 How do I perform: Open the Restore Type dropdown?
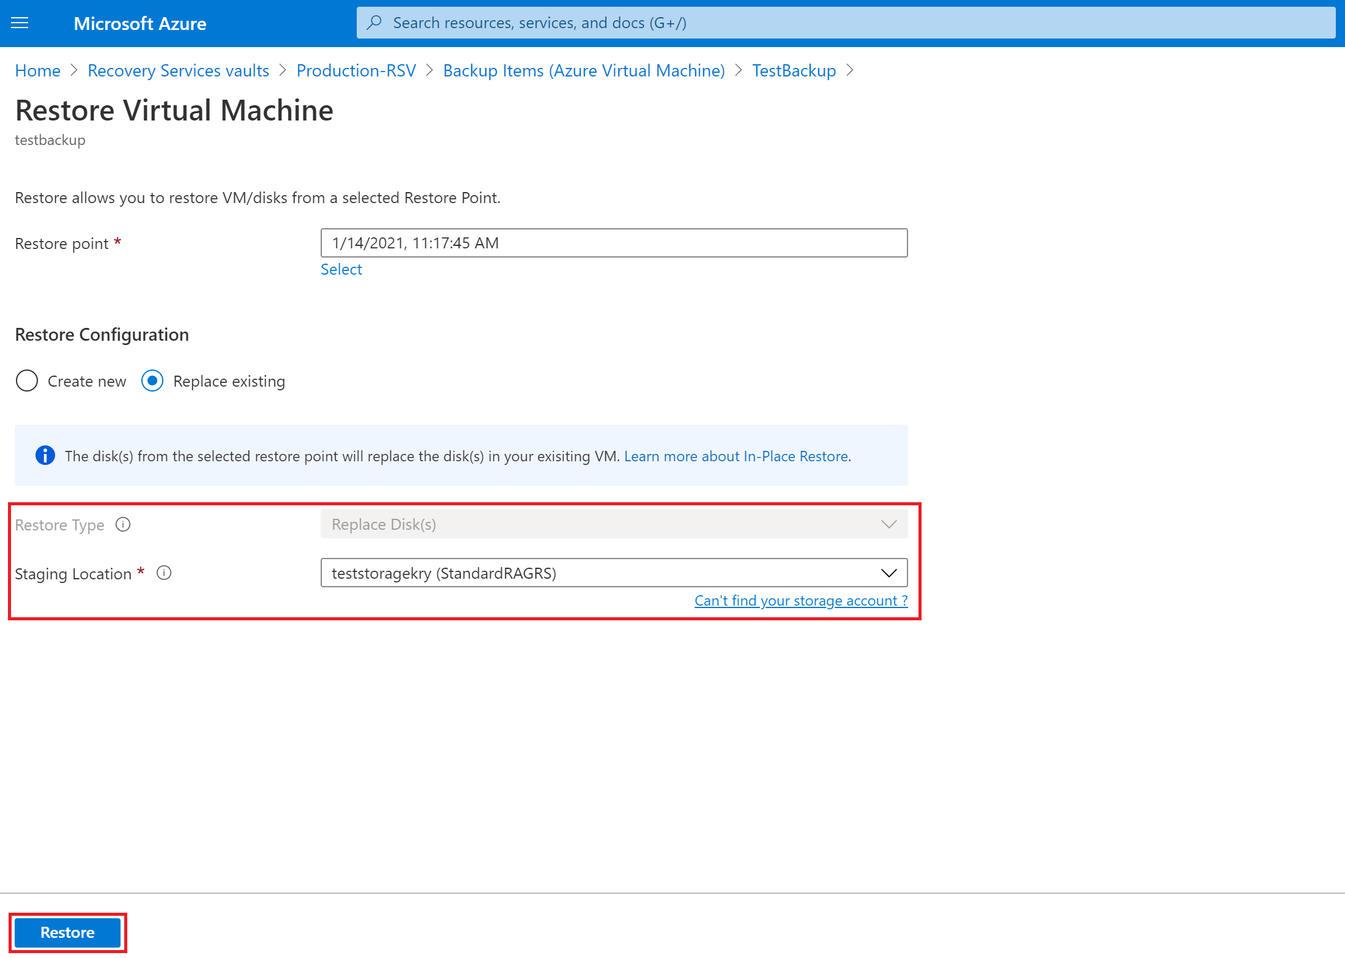(x=889, y=524)
